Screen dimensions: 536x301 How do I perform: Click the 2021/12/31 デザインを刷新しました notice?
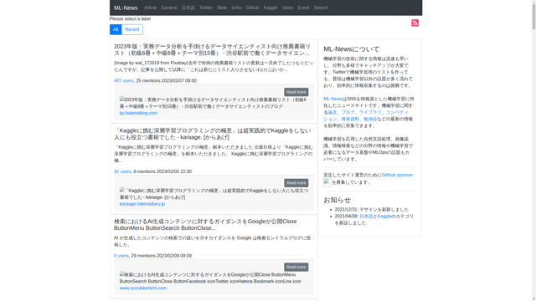[x=372, y=210]
